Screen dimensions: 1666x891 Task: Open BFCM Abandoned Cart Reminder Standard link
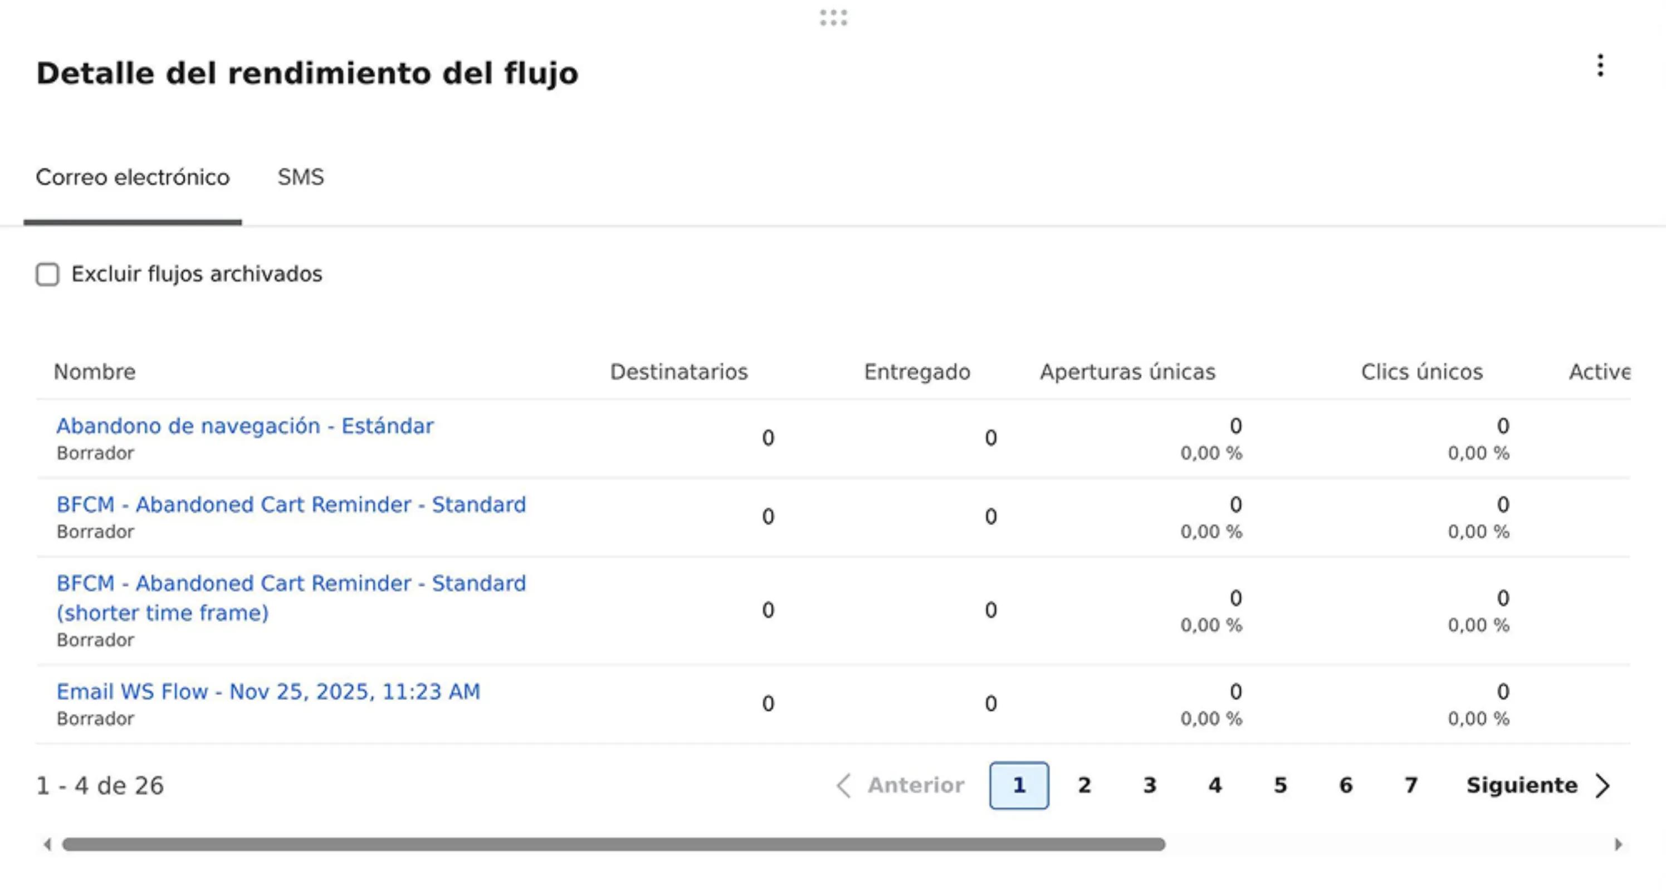291,505
